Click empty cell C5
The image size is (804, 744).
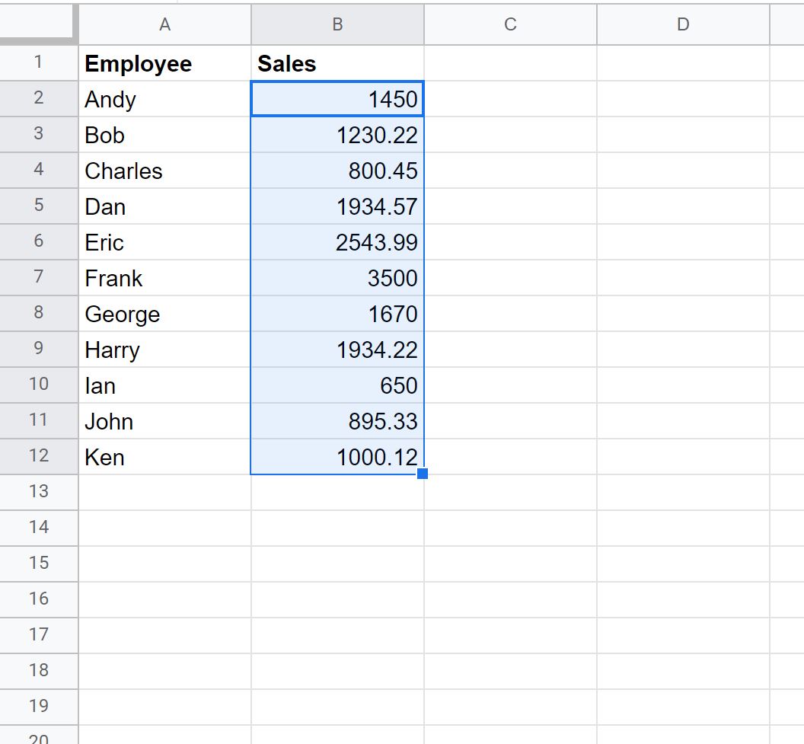coord(510,206)
